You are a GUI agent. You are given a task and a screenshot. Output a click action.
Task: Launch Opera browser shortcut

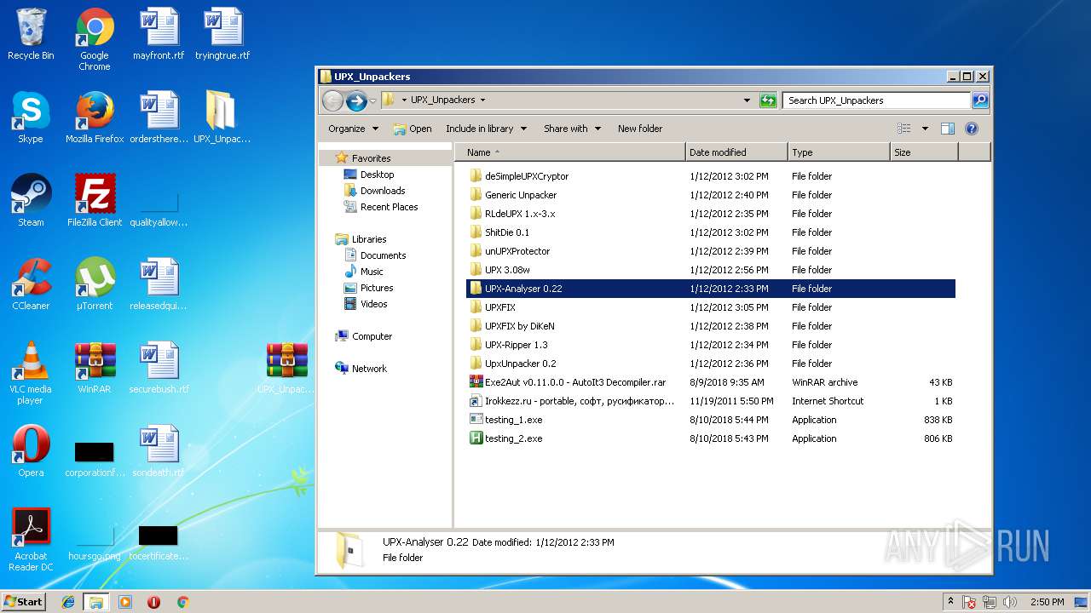tap(31, 451)
